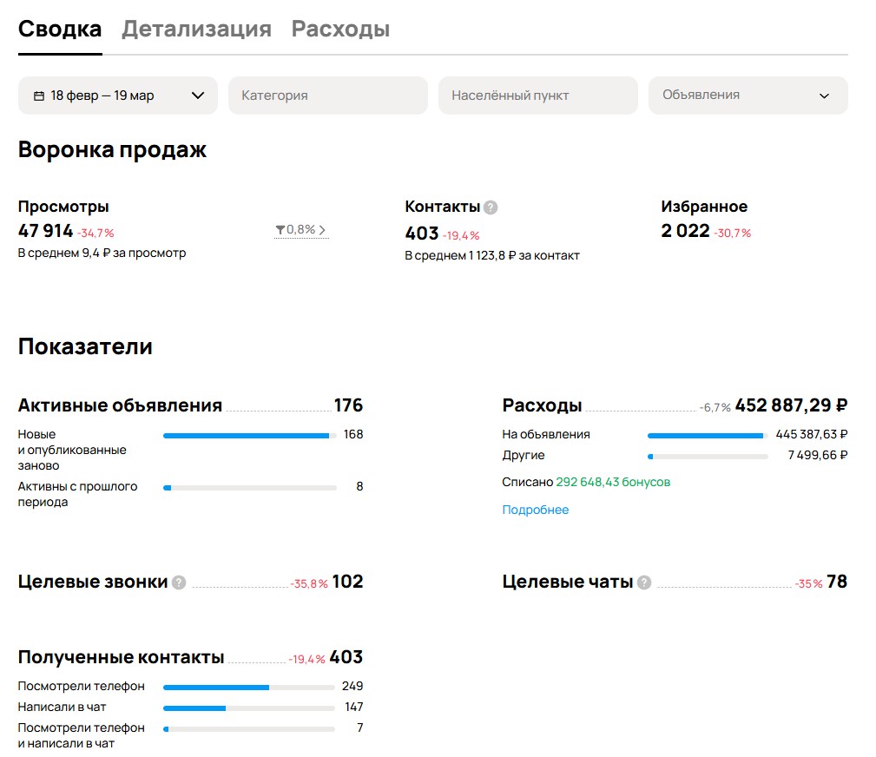Show the help tooltip for Контакты
The height and width of the screenshot is (757, 876).
point(491,207)
